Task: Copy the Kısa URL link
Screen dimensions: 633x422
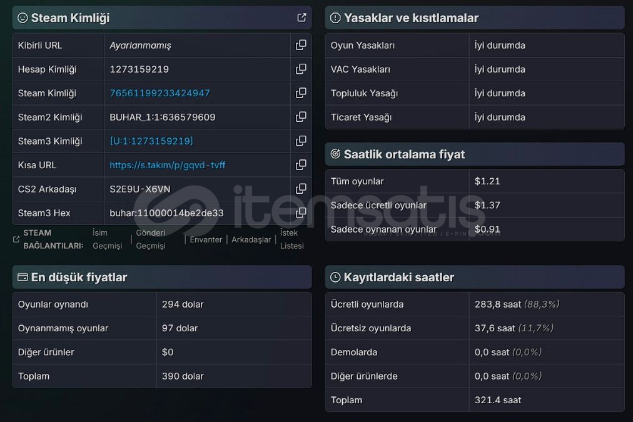Action: point(301,164)
